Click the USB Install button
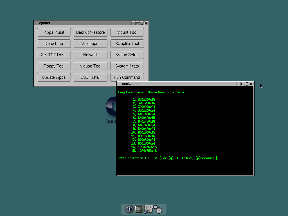The height and width of the screenshot is (216, 288). click(x=91, y=77)
